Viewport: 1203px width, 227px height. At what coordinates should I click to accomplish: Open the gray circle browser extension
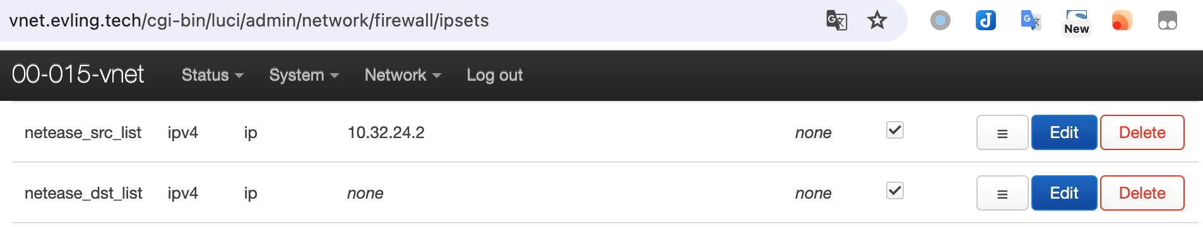[940, 20]
